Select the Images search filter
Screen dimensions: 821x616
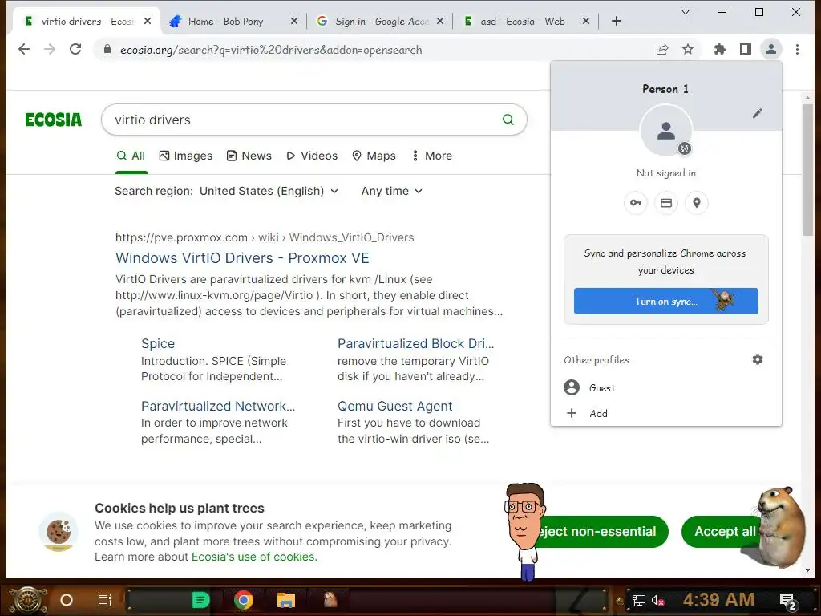tap(186, 156)
